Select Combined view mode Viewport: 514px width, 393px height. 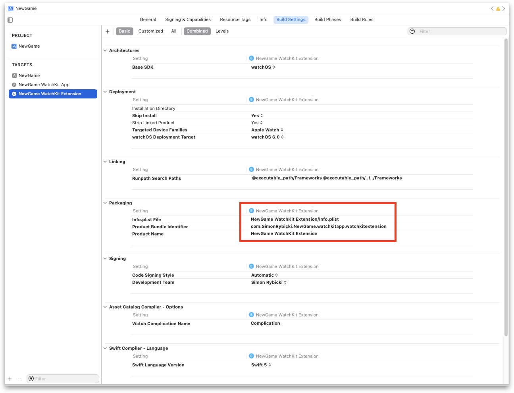coord(197,31)
